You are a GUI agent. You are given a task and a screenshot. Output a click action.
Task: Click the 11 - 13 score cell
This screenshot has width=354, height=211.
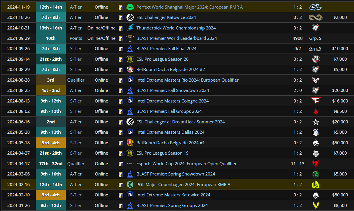(x=298, y=164)
